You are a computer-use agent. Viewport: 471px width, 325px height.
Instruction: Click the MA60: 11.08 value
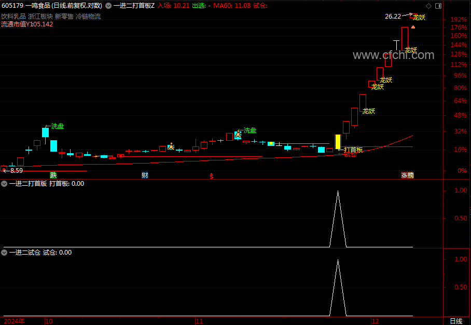click(x=232, y=6)
